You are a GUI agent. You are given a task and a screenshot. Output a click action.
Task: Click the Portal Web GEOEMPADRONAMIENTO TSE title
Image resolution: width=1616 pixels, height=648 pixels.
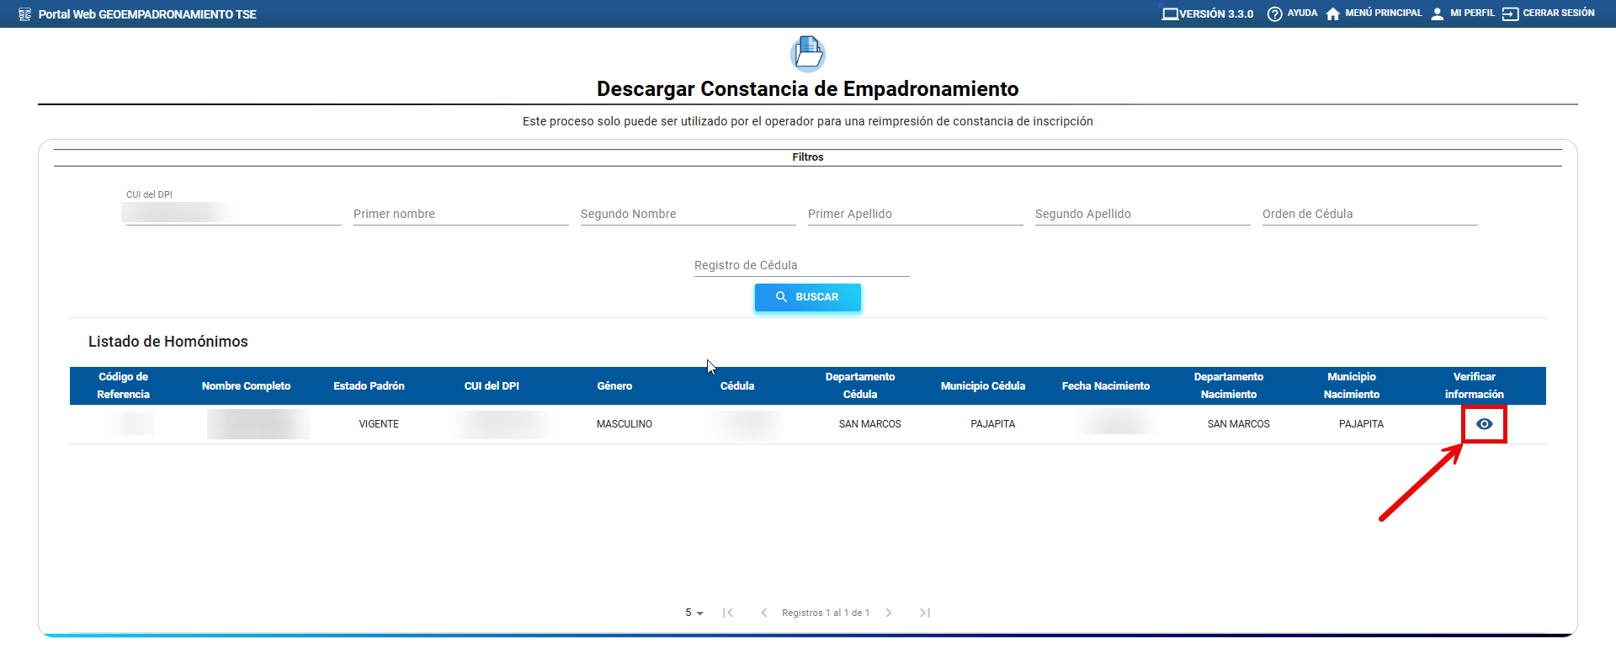point(147,14)
